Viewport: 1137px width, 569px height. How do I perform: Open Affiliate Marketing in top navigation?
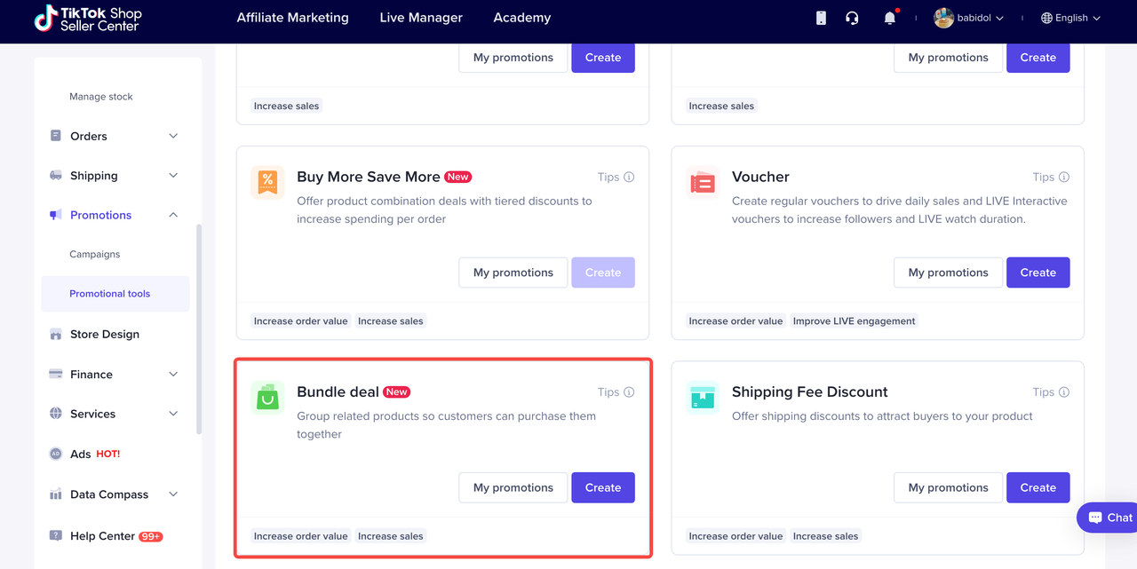click(292, 18)
